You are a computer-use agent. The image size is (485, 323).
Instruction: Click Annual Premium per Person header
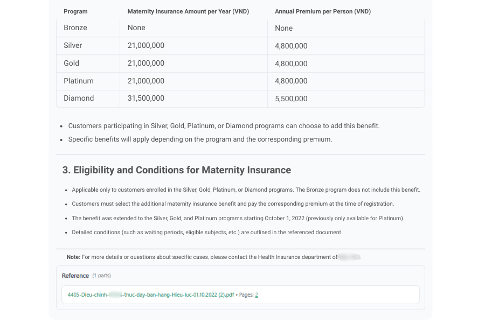[x=322, y=11]
